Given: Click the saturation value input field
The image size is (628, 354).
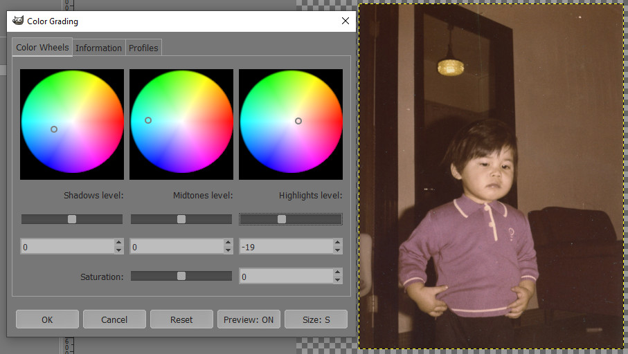Looking at the screenshot, I should (285, 277).
